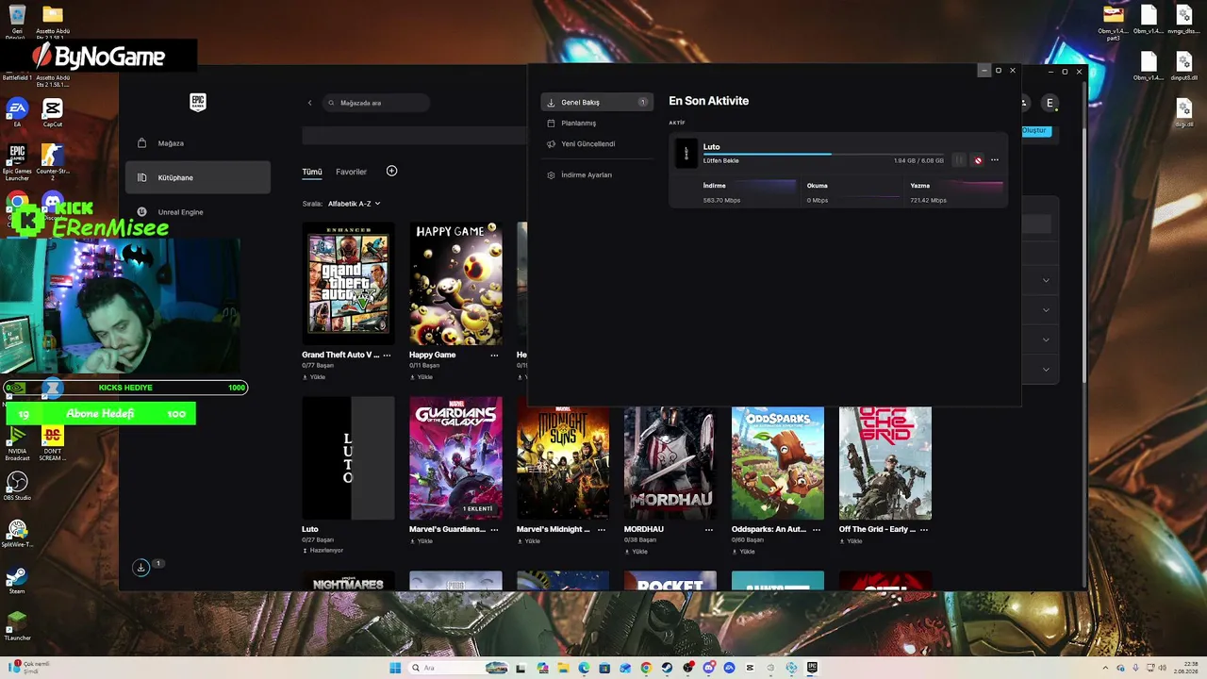Pause the Luto download

pyautogui.click(x=959, y=160)
